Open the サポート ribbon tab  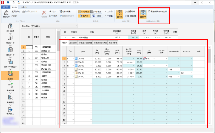click(24, 7)
